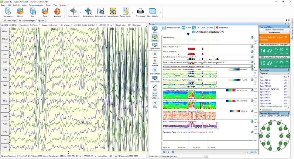Image resolution: width=294 pixels, height=159 pixels.
Task: Open the HFF(LPF) 35 Hz dropdown
Action: (x=114, y=25)
